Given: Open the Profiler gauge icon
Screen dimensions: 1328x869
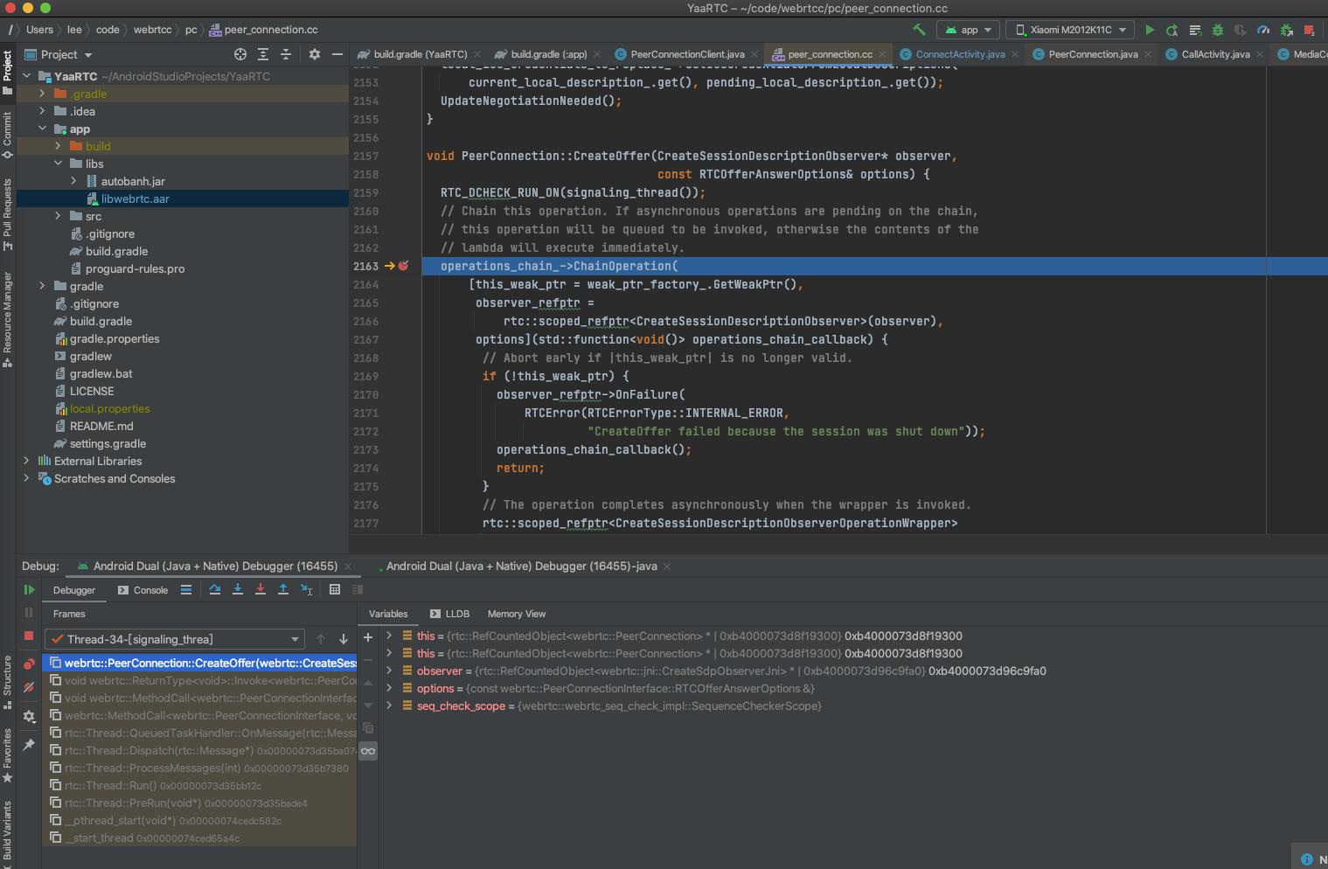Looking at the screenshot, I should coord(1263,30).
